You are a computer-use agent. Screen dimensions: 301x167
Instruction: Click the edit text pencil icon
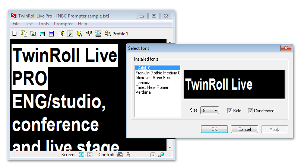tap(61, 34)
